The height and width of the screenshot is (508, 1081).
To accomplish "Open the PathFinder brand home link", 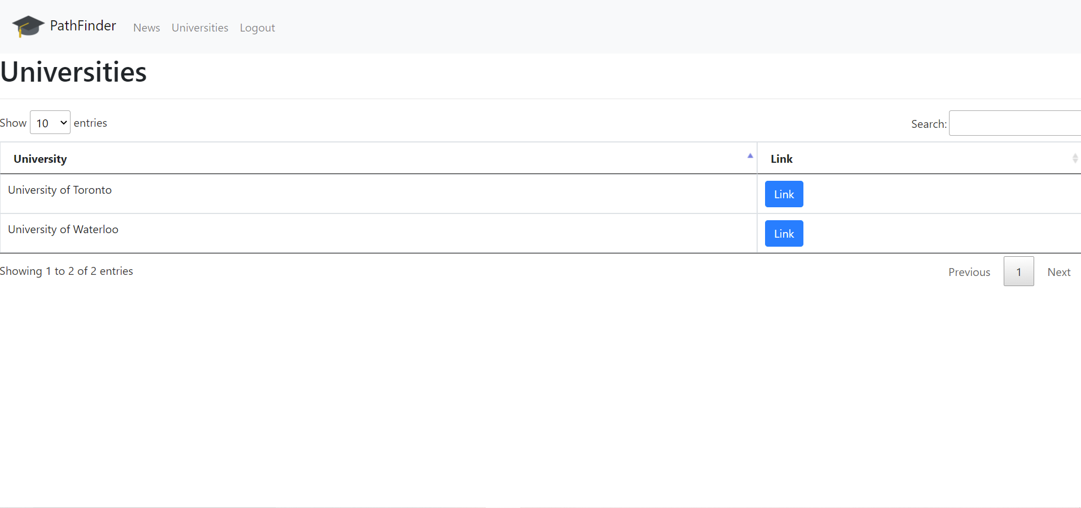I will 83,26.
